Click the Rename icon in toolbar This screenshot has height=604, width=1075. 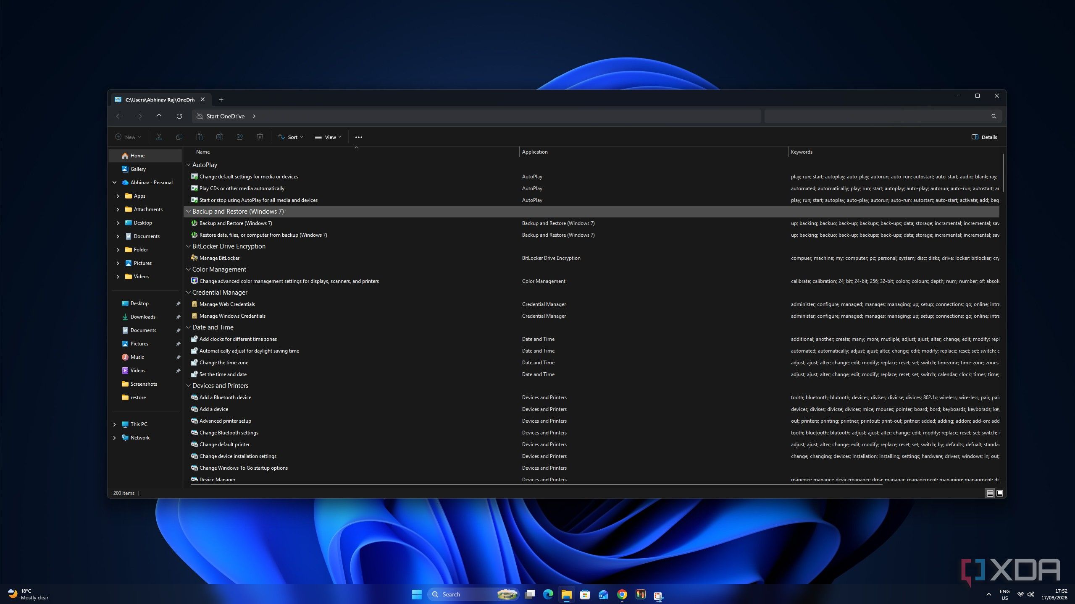coord(219,137)
